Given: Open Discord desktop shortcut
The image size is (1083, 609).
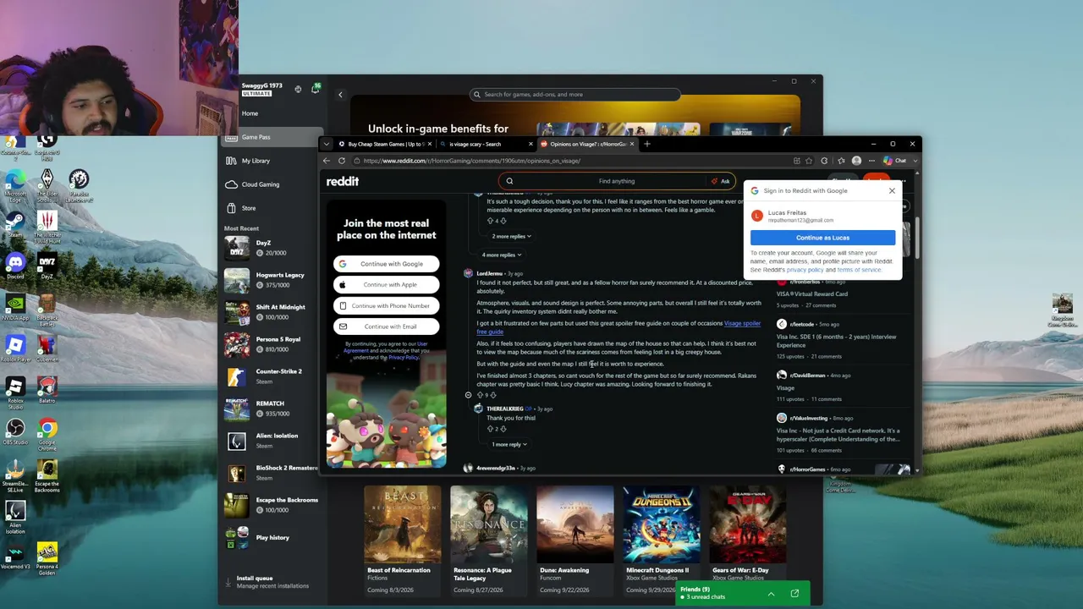Looking at the screenshot, I should coord(14,266).
